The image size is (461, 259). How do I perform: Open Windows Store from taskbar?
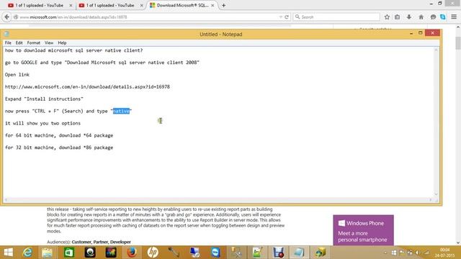pyautogui.click(x=69, y=253)
